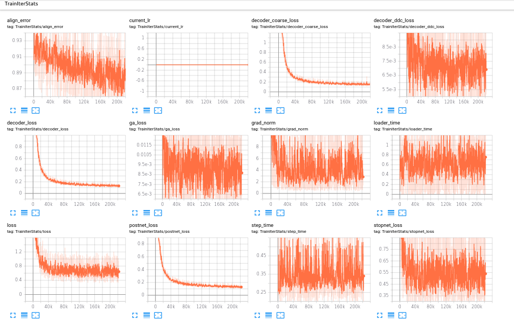514x325 pixels.
Task: Expand the decoder_coarse_loss chart to fullscreen
Action: point(256,110)
